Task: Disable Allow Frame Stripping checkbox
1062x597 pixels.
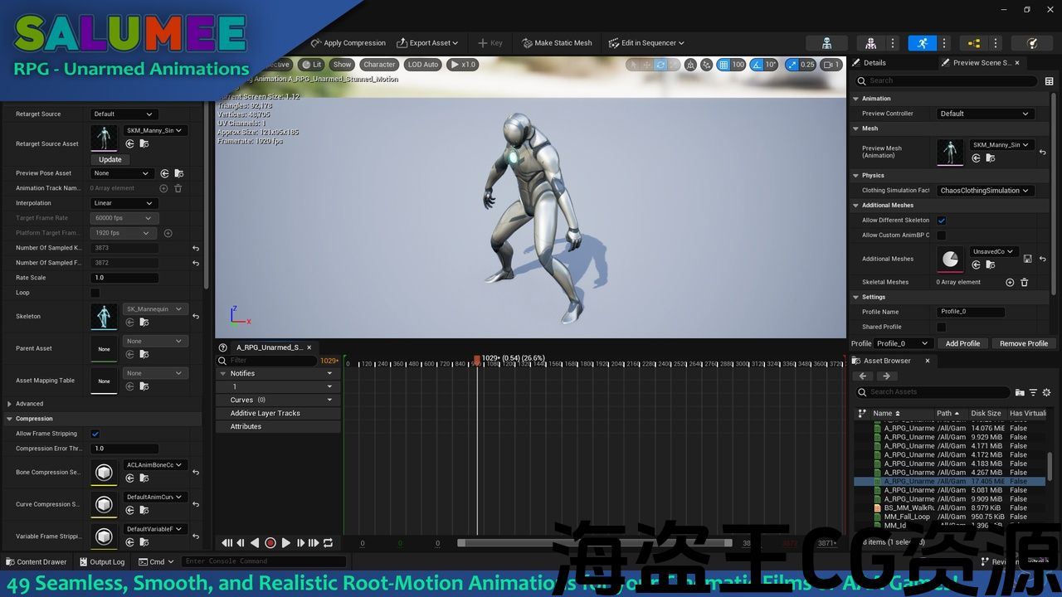Action: tap(95, 434)
